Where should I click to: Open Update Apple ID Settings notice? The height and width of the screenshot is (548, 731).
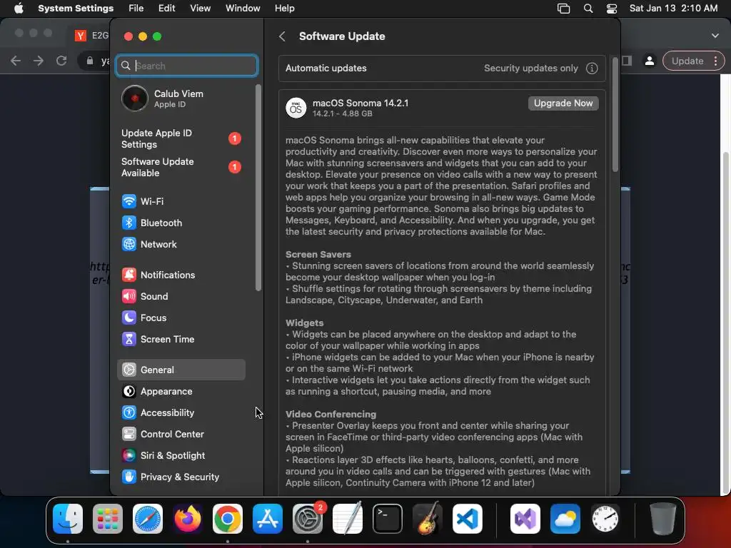tap(181, 139)
